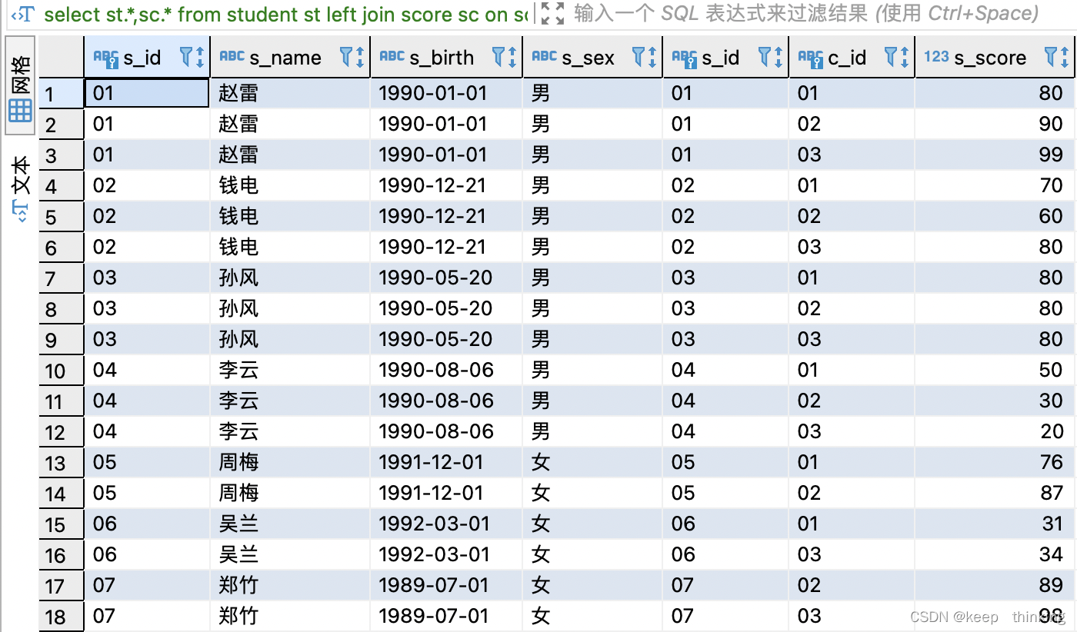This screenshot has width=1077, height=632.
Task: Click the 1992-03-01 birth cell in row 16
Action: [446, 554]
